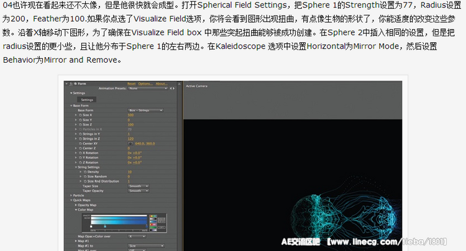Click the X Rotation stopwatch icon
The height and width of the screenshot is (251, 466).
(x=81, y=153)
